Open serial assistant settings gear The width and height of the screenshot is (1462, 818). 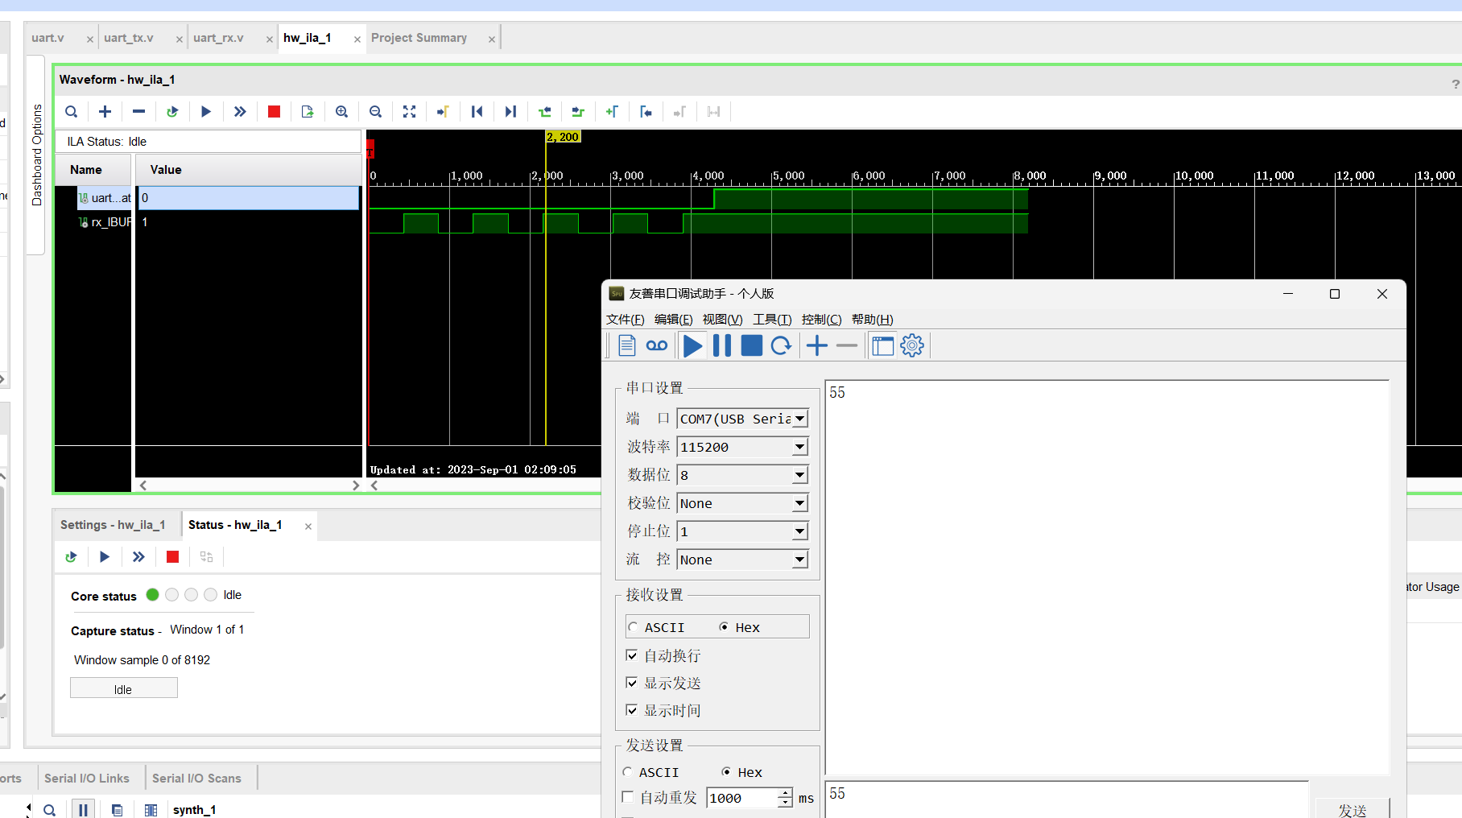(x=912, y=345)
